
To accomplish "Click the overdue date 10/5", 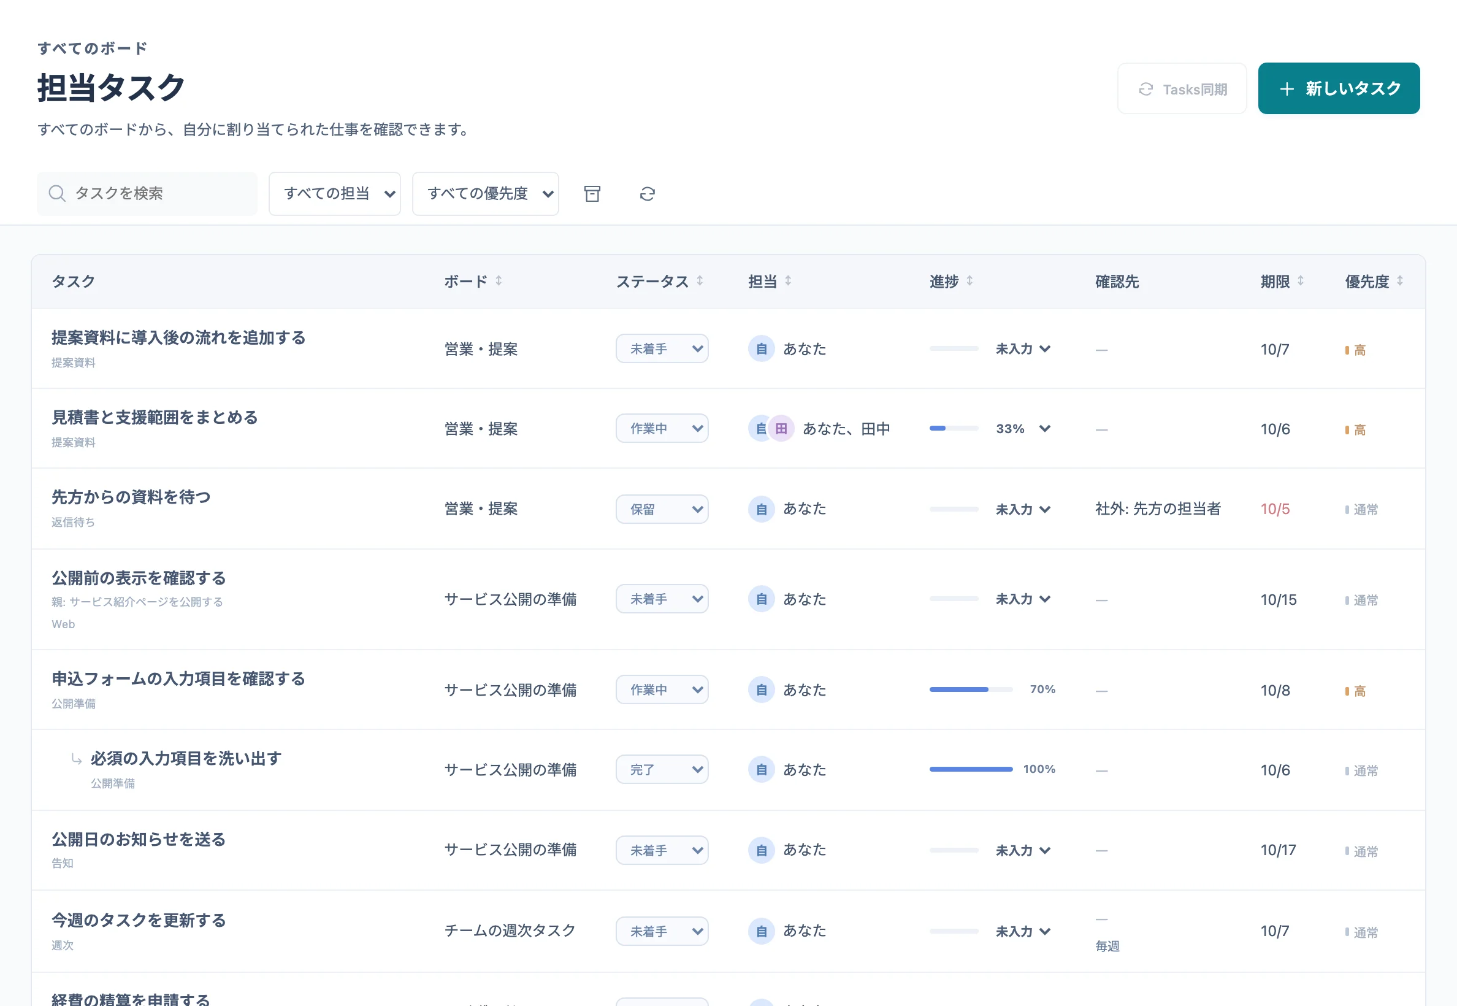I will coord(1275,509).
